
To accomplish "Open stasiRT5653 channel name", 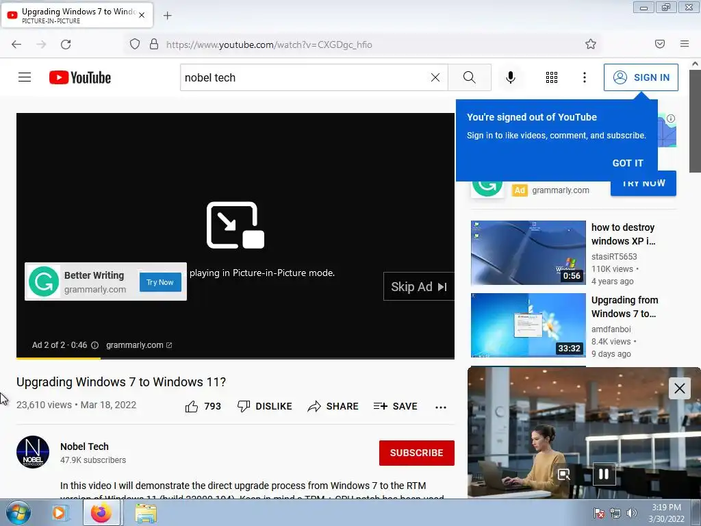I will (x=614, y=257).
